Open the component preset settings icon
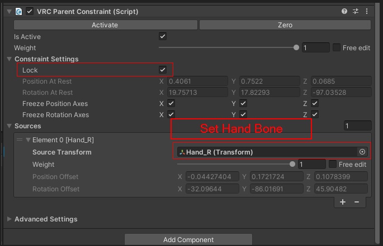The width and height of the screenshot is (383, 246). tap(356, 11)
